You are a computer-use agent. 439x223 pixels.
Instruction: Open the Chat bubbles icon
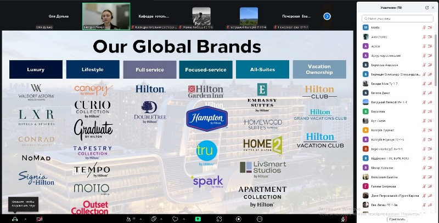pos(154,219)
